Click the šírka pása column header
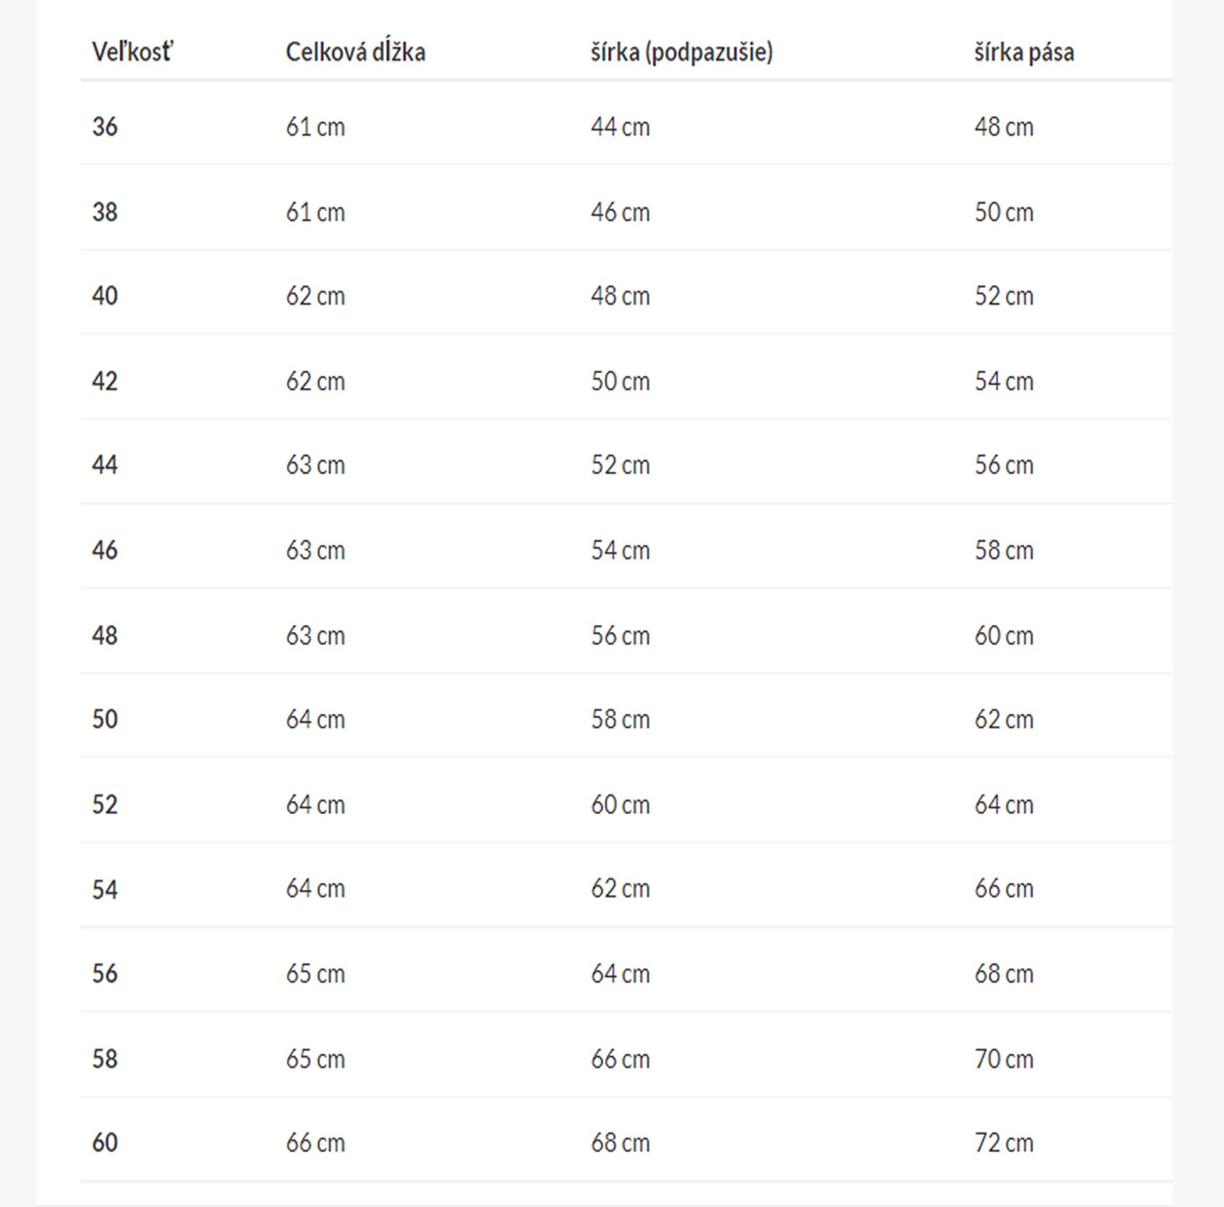This screenshot has height=1207, width=1224. (1024, 52)
